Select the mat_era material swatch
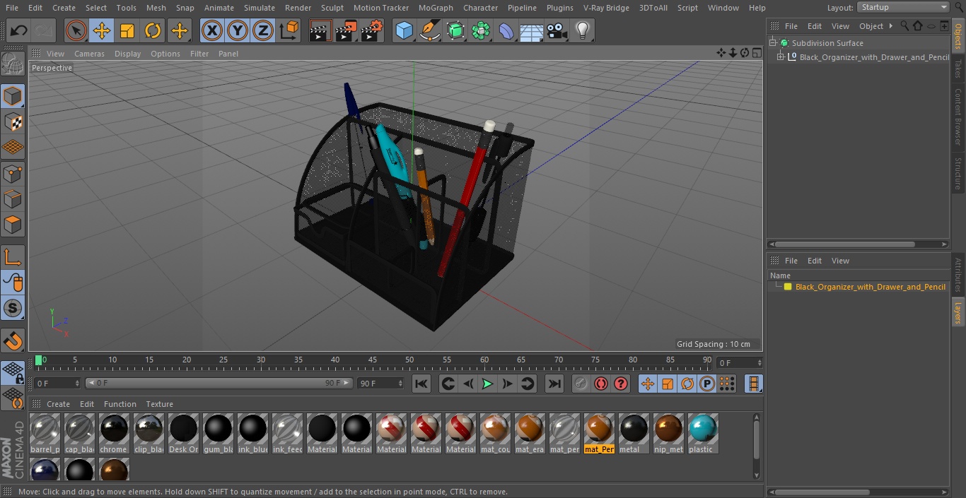 [529, 433]
